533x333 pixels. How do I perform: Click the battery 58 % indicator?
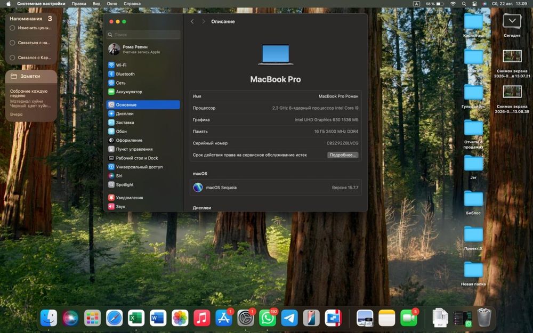point(435,4)
